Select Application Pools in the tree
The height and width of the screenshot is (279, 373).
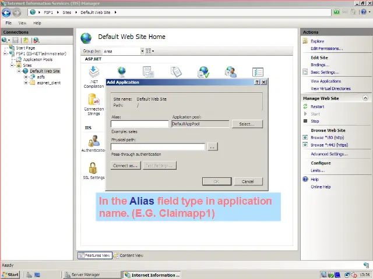(37, 59)
